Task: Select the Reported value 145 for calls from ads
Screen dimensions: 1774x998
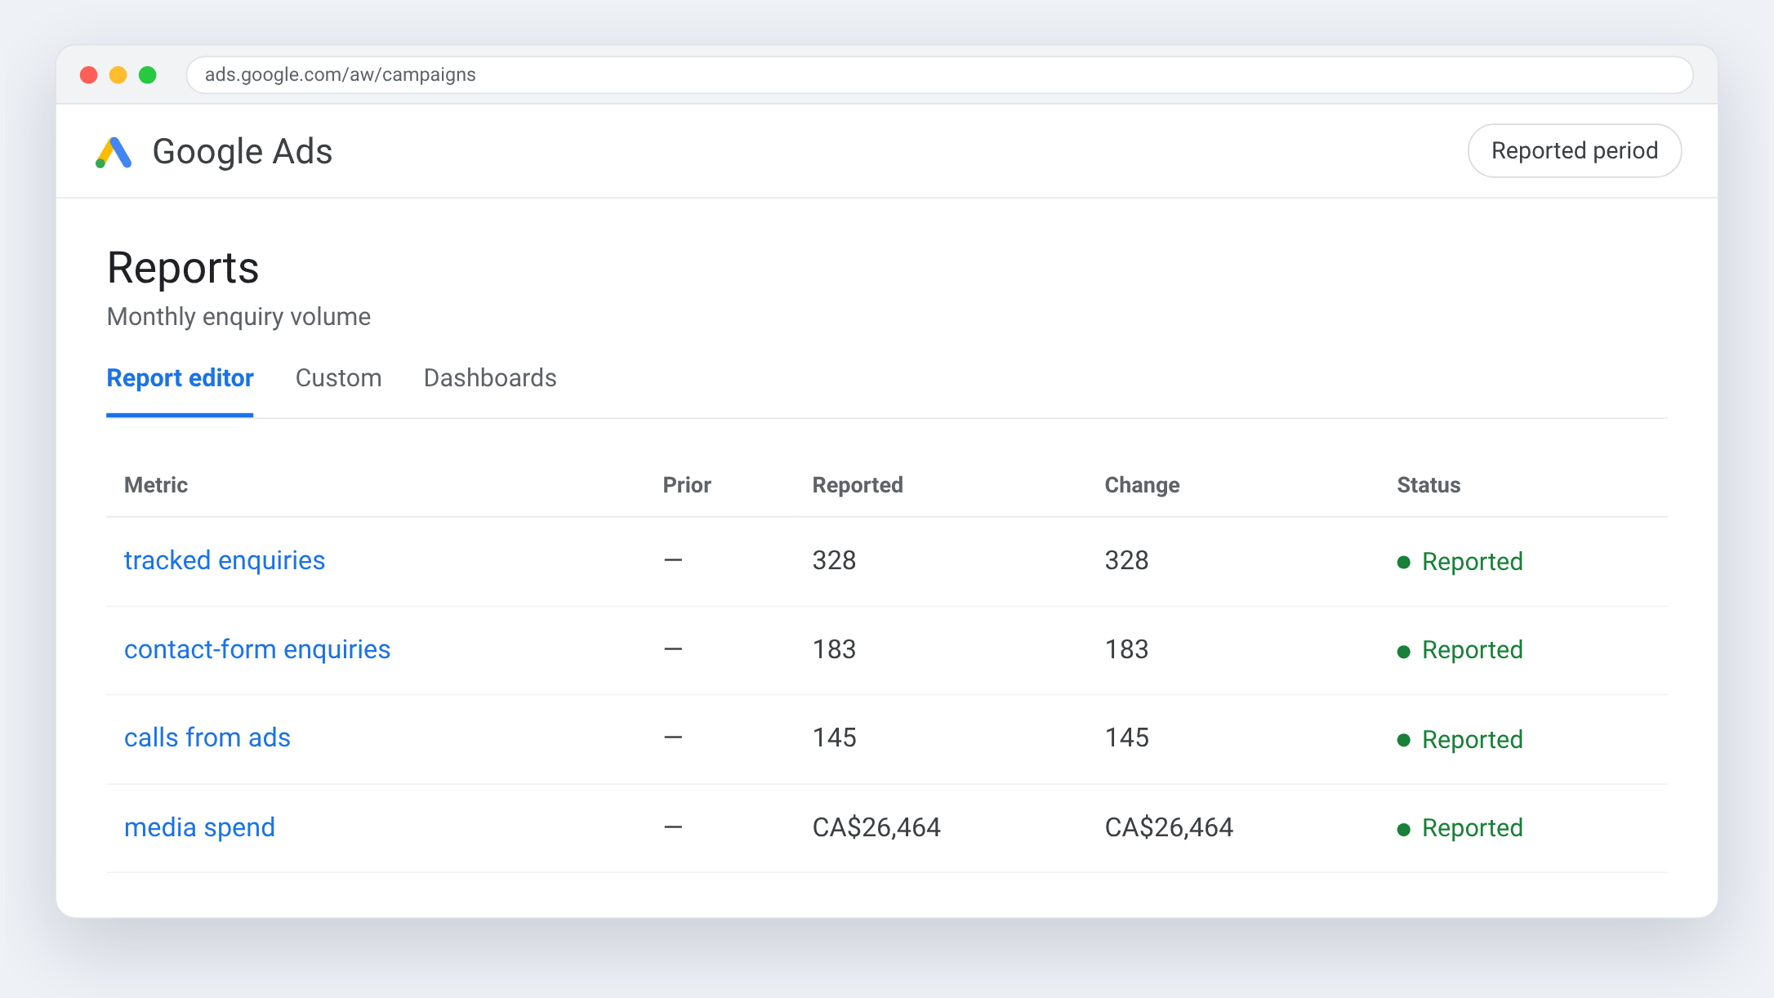Action: click(x=834, y=737)
